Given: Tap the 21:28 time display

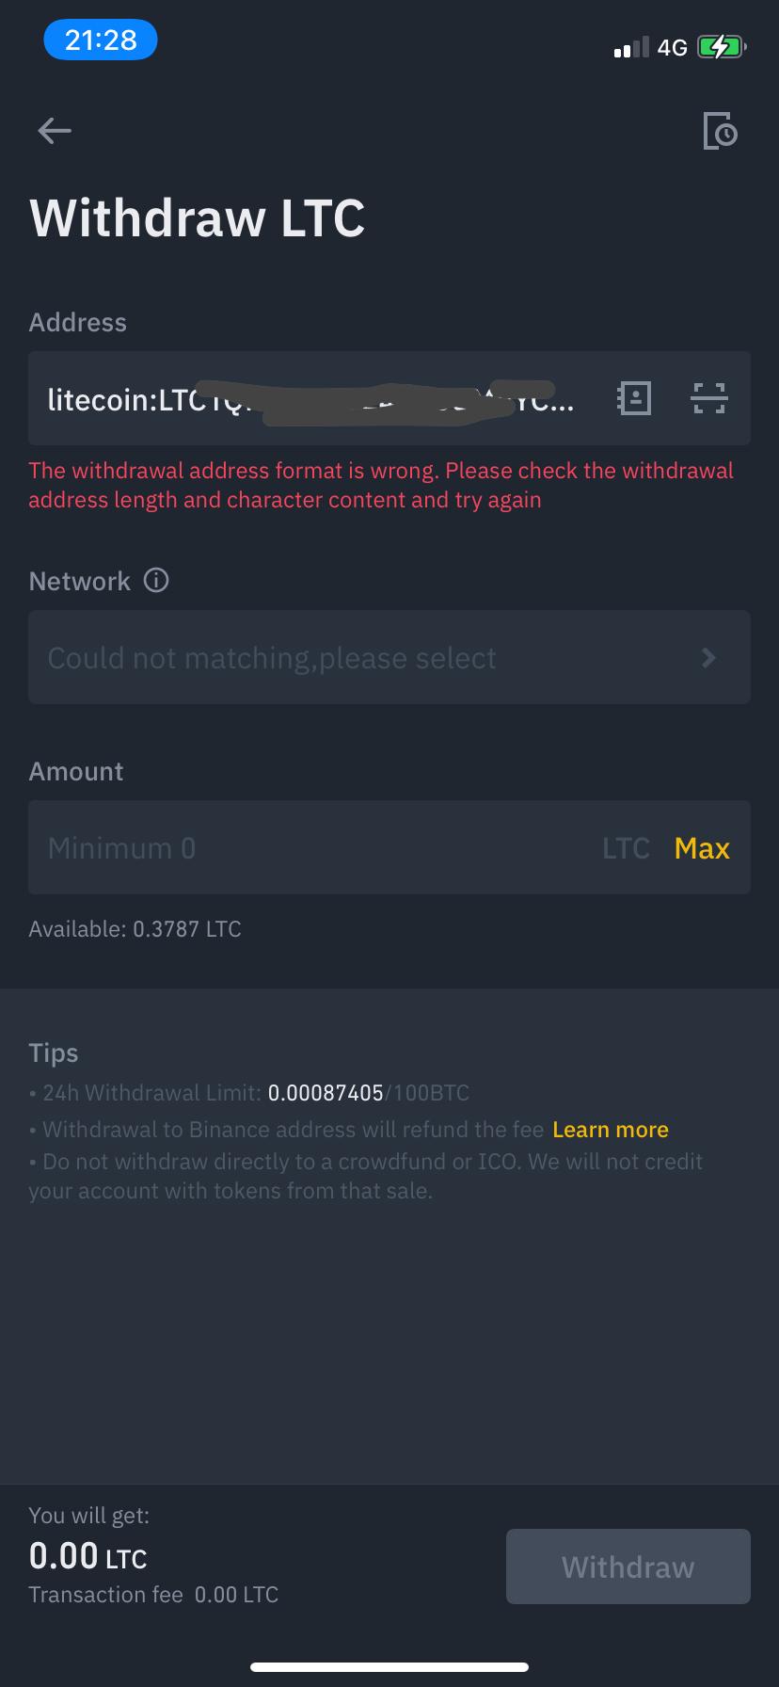Looking at the screenshot, I should point(101,40).
